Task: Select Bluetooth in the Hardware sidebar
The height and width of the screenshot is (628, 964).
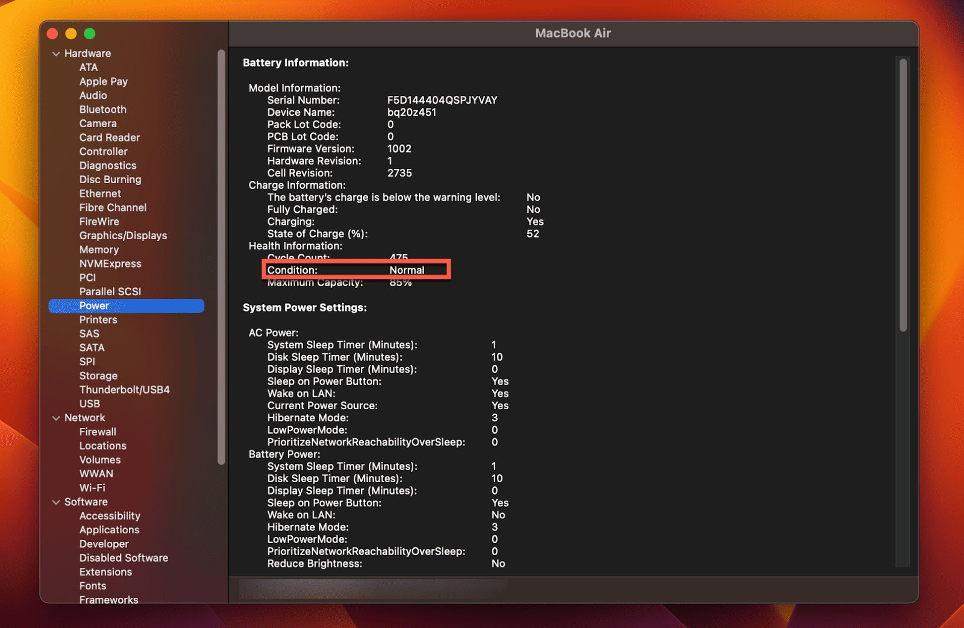Action: (x=102, y=109)
